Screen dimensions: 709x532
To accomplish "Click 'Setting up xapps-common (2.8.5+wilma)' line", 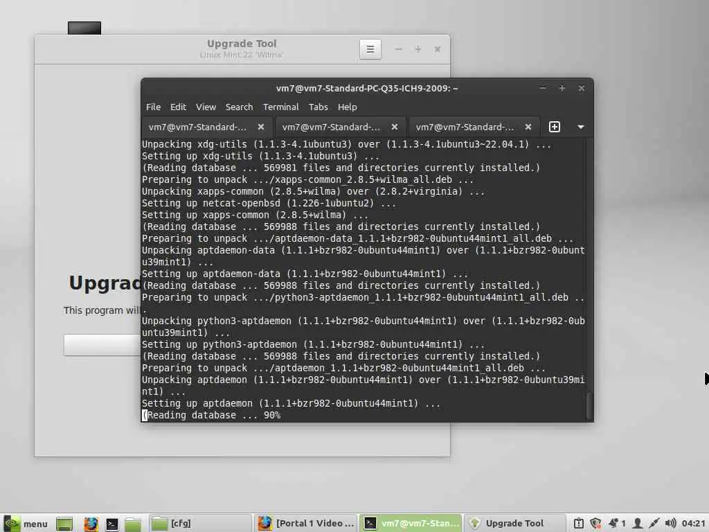I will [255, 215].
